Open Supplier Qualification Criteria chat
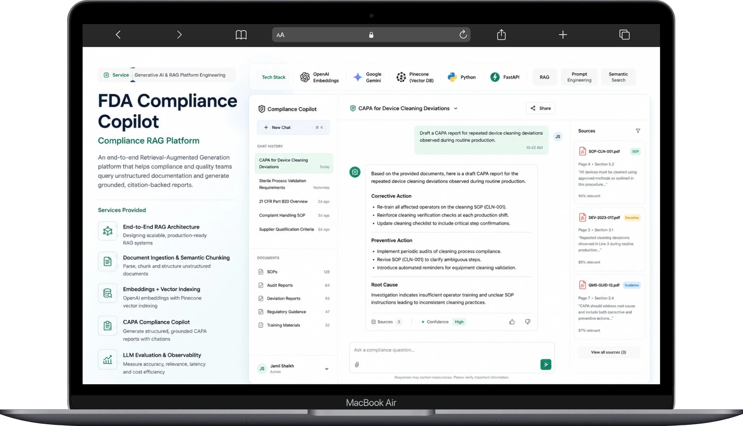 pyautogui.click(x=294, y=229)
